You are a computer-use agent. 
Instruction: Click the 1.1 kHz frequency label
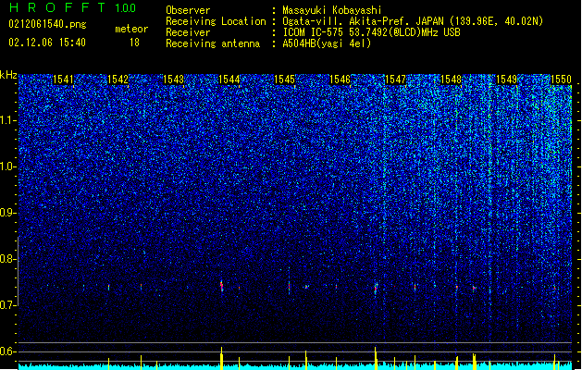[8, 120]
